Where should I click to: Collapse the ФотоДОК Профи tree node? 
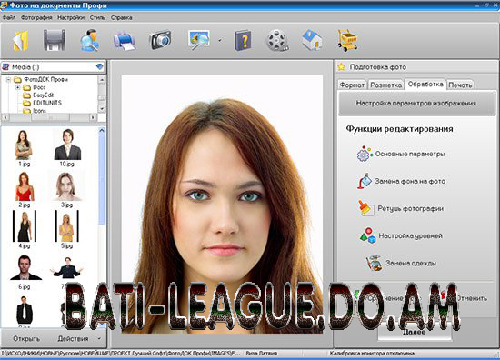coord(8,79)
